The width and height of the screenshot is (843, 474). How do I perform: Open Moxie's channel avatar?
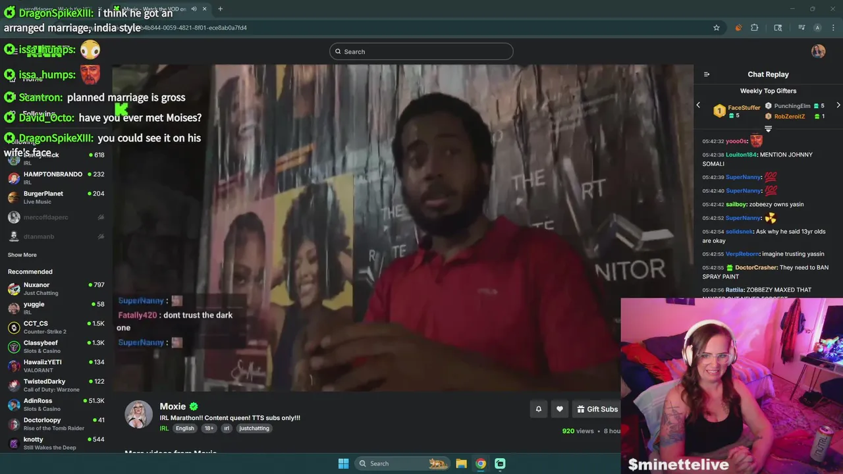coord(138,414)
